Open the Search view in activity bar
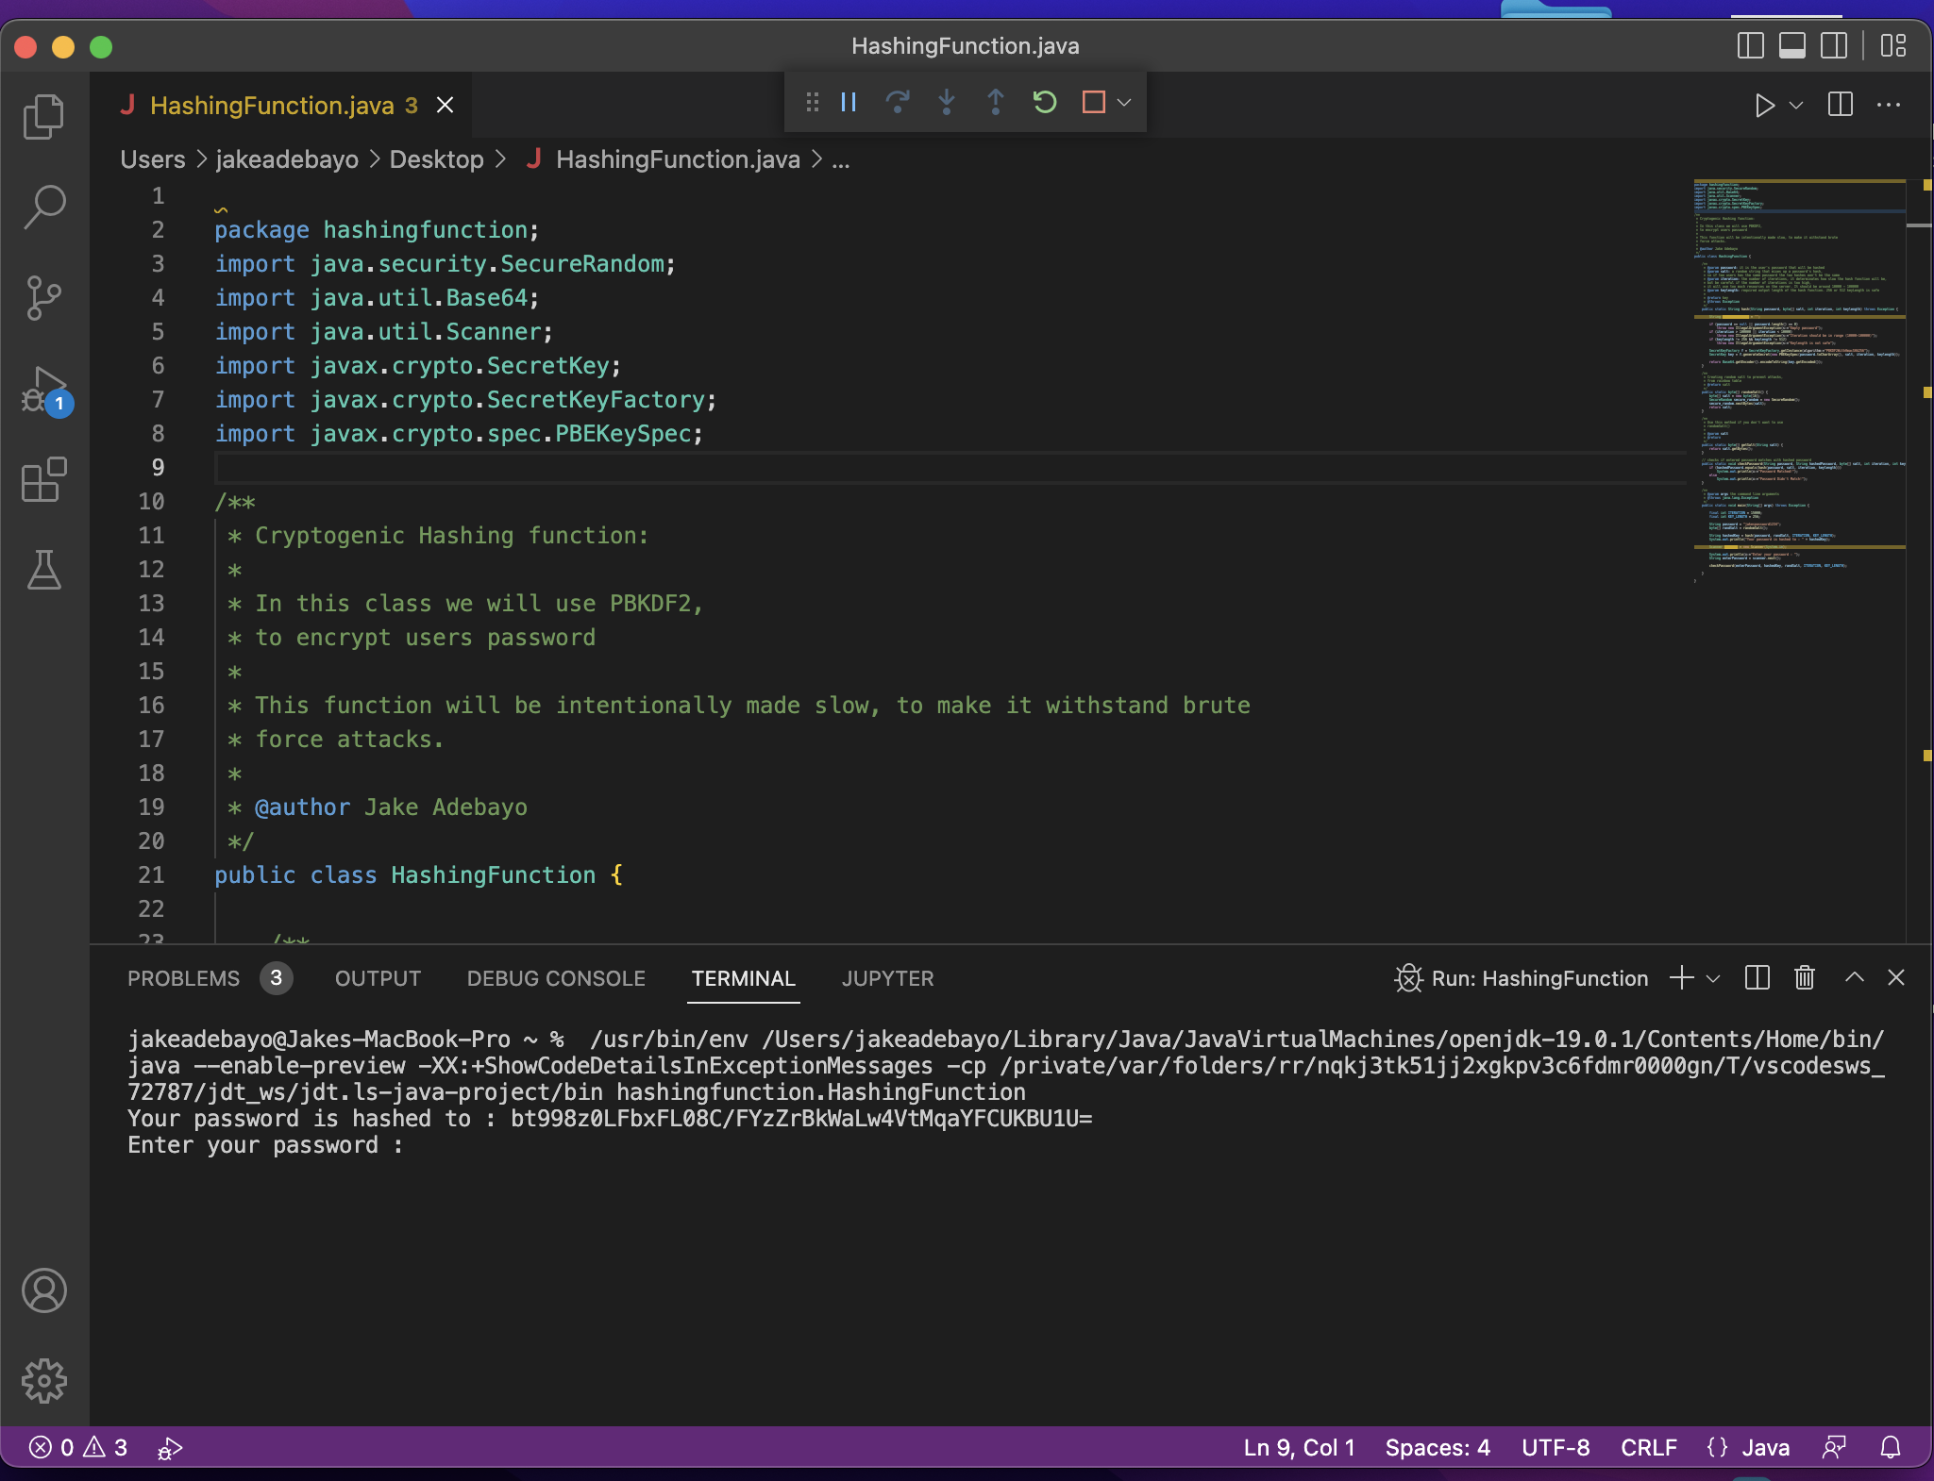1934x1481 pixels. click(x=43, y=208)
